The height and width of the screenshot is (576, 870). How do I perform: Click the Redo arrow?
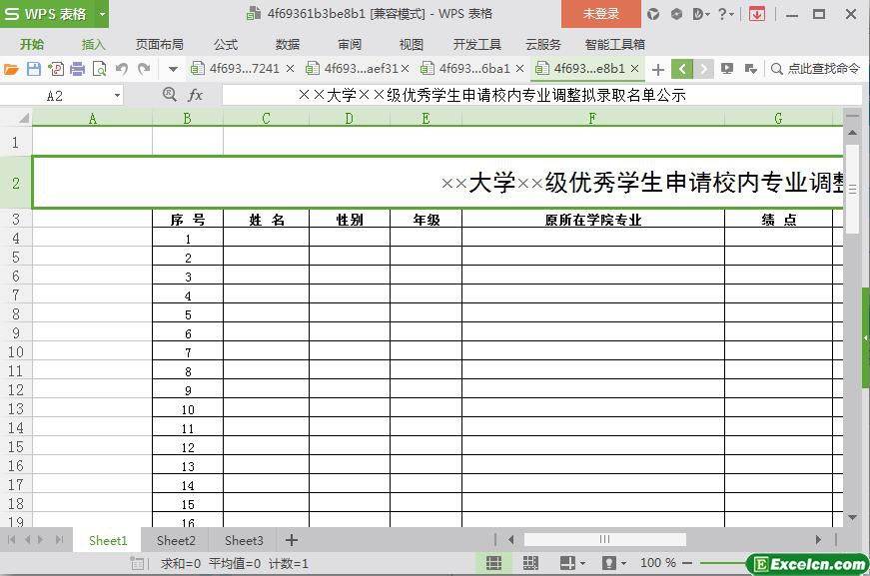[x=144, y=69]
